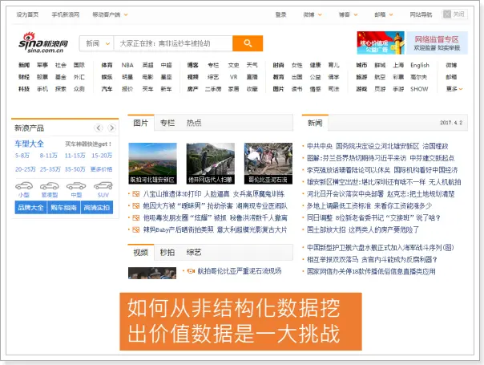Click 设为首页 in the top bar

coord(27,14)
